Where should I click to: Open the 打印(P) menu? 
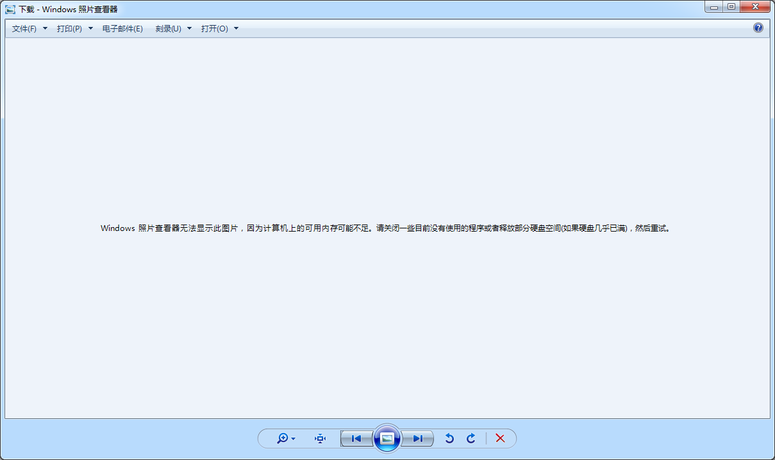coord(75,29)
